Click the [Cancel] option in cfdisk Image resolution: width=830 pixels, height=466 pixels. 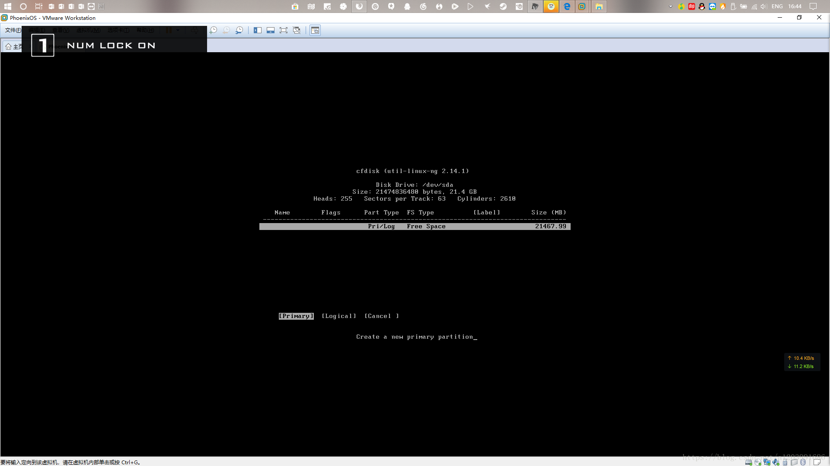click(382, 316)
